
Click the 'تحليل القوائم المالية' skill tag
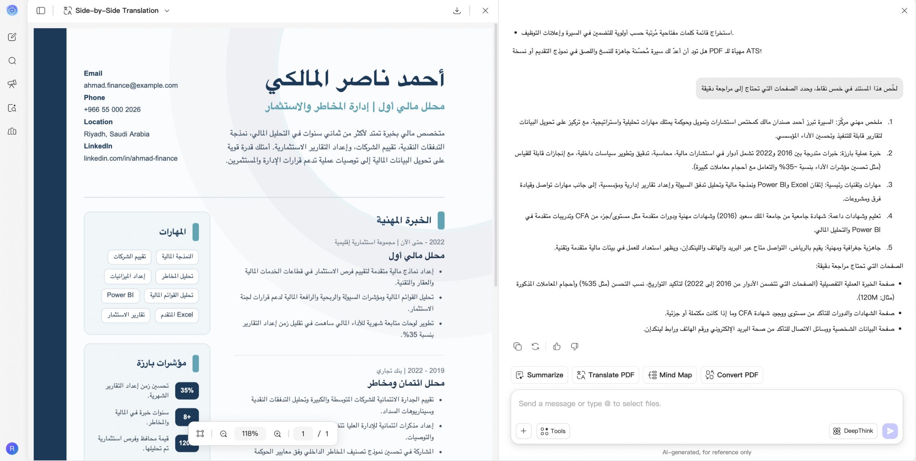pyautogui.click(x=171, y=295)
